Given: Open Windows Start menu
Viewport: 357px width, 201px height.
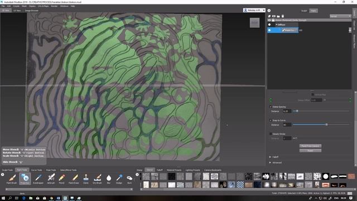Looking at the screenshot, I should click(3, 198).
